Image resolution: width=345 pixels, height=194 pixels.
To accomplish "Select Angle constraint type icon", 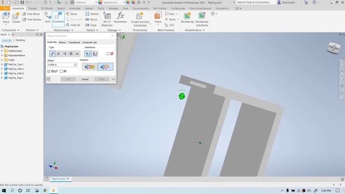I will pos(58,54).
